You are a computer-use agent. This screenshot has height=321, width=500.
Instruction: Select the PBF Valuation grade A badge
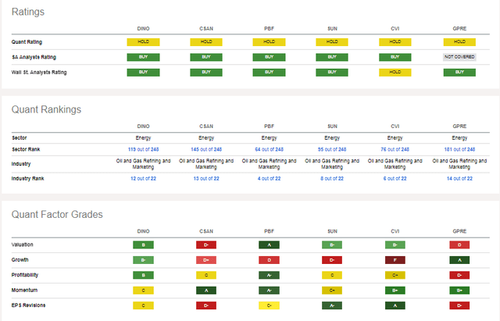point(269,244)
